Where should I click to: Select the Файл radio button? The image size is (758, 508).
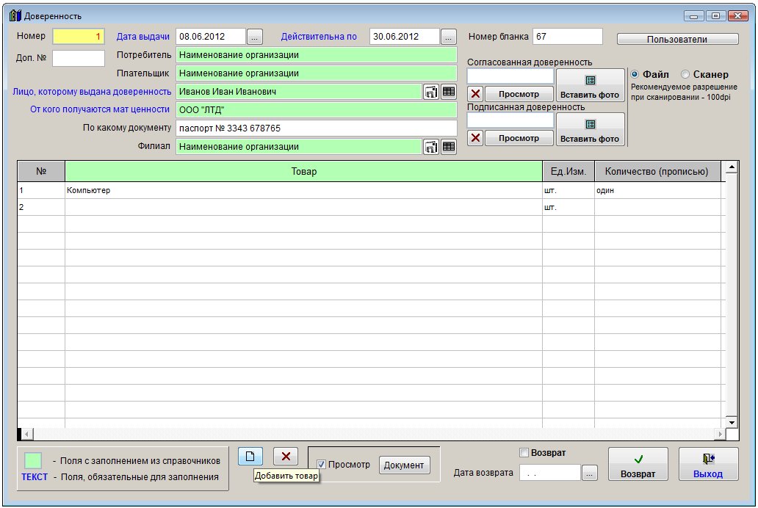(x=635, y=75)
